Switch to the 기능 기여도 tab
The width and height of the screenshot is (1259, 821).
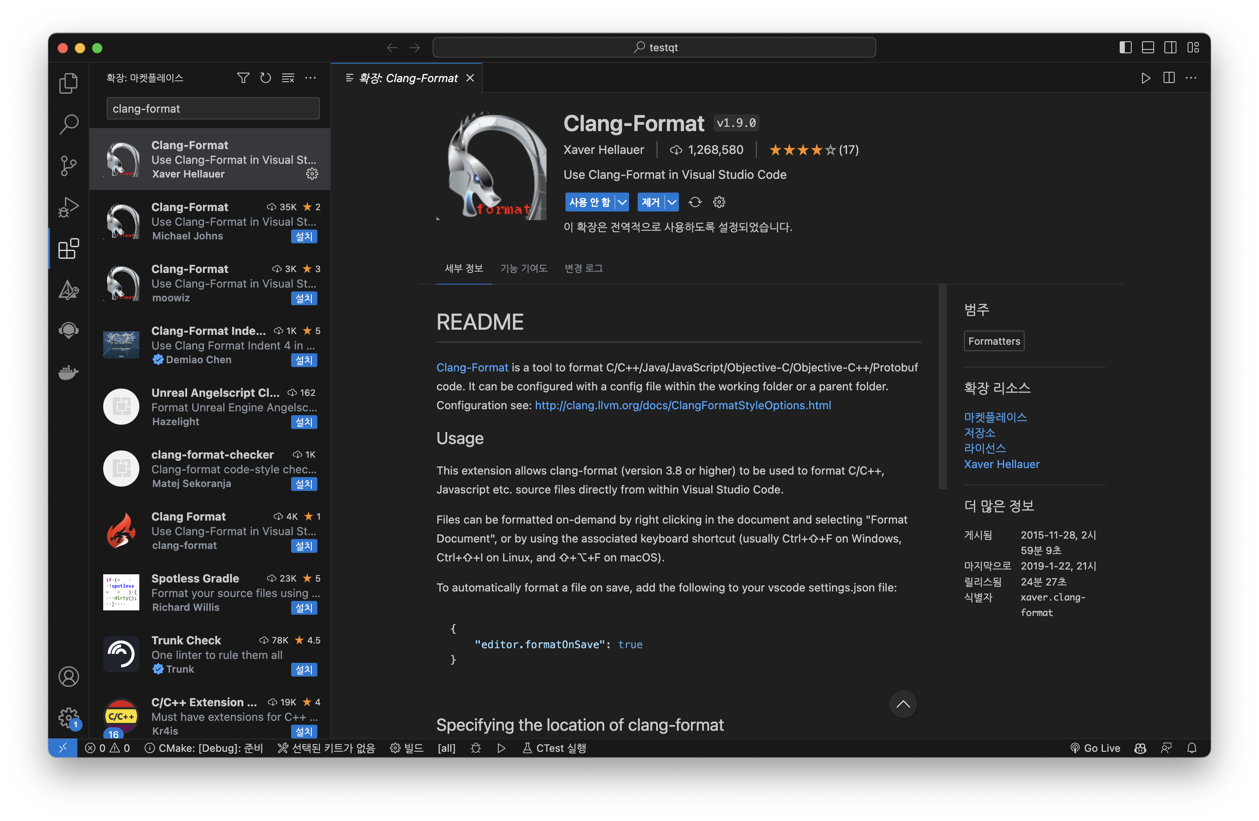[523, 268]
